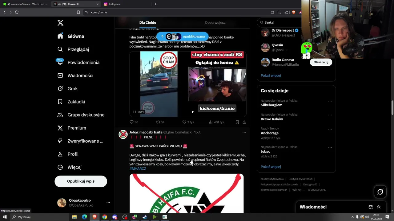
Task: View post analytics 401 tys.
Action: (x=217, y=122)
